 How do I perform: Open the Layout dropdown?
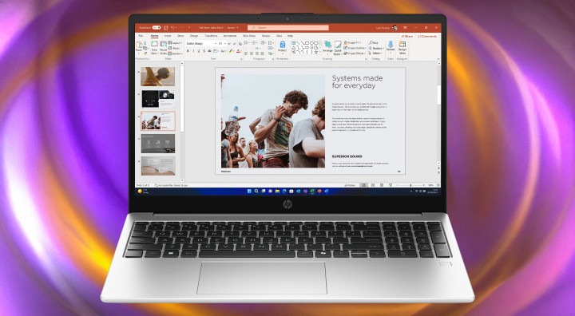click(x=175, y=43)
